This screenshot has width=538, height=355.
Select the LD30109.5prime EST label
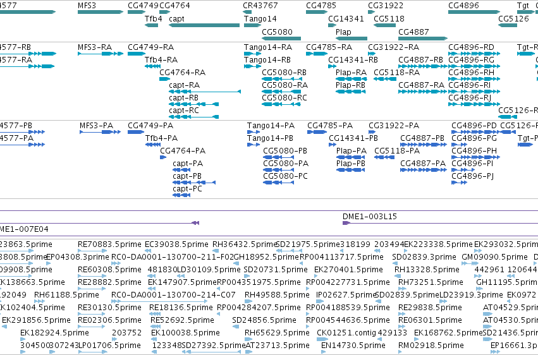pos(208,270)
